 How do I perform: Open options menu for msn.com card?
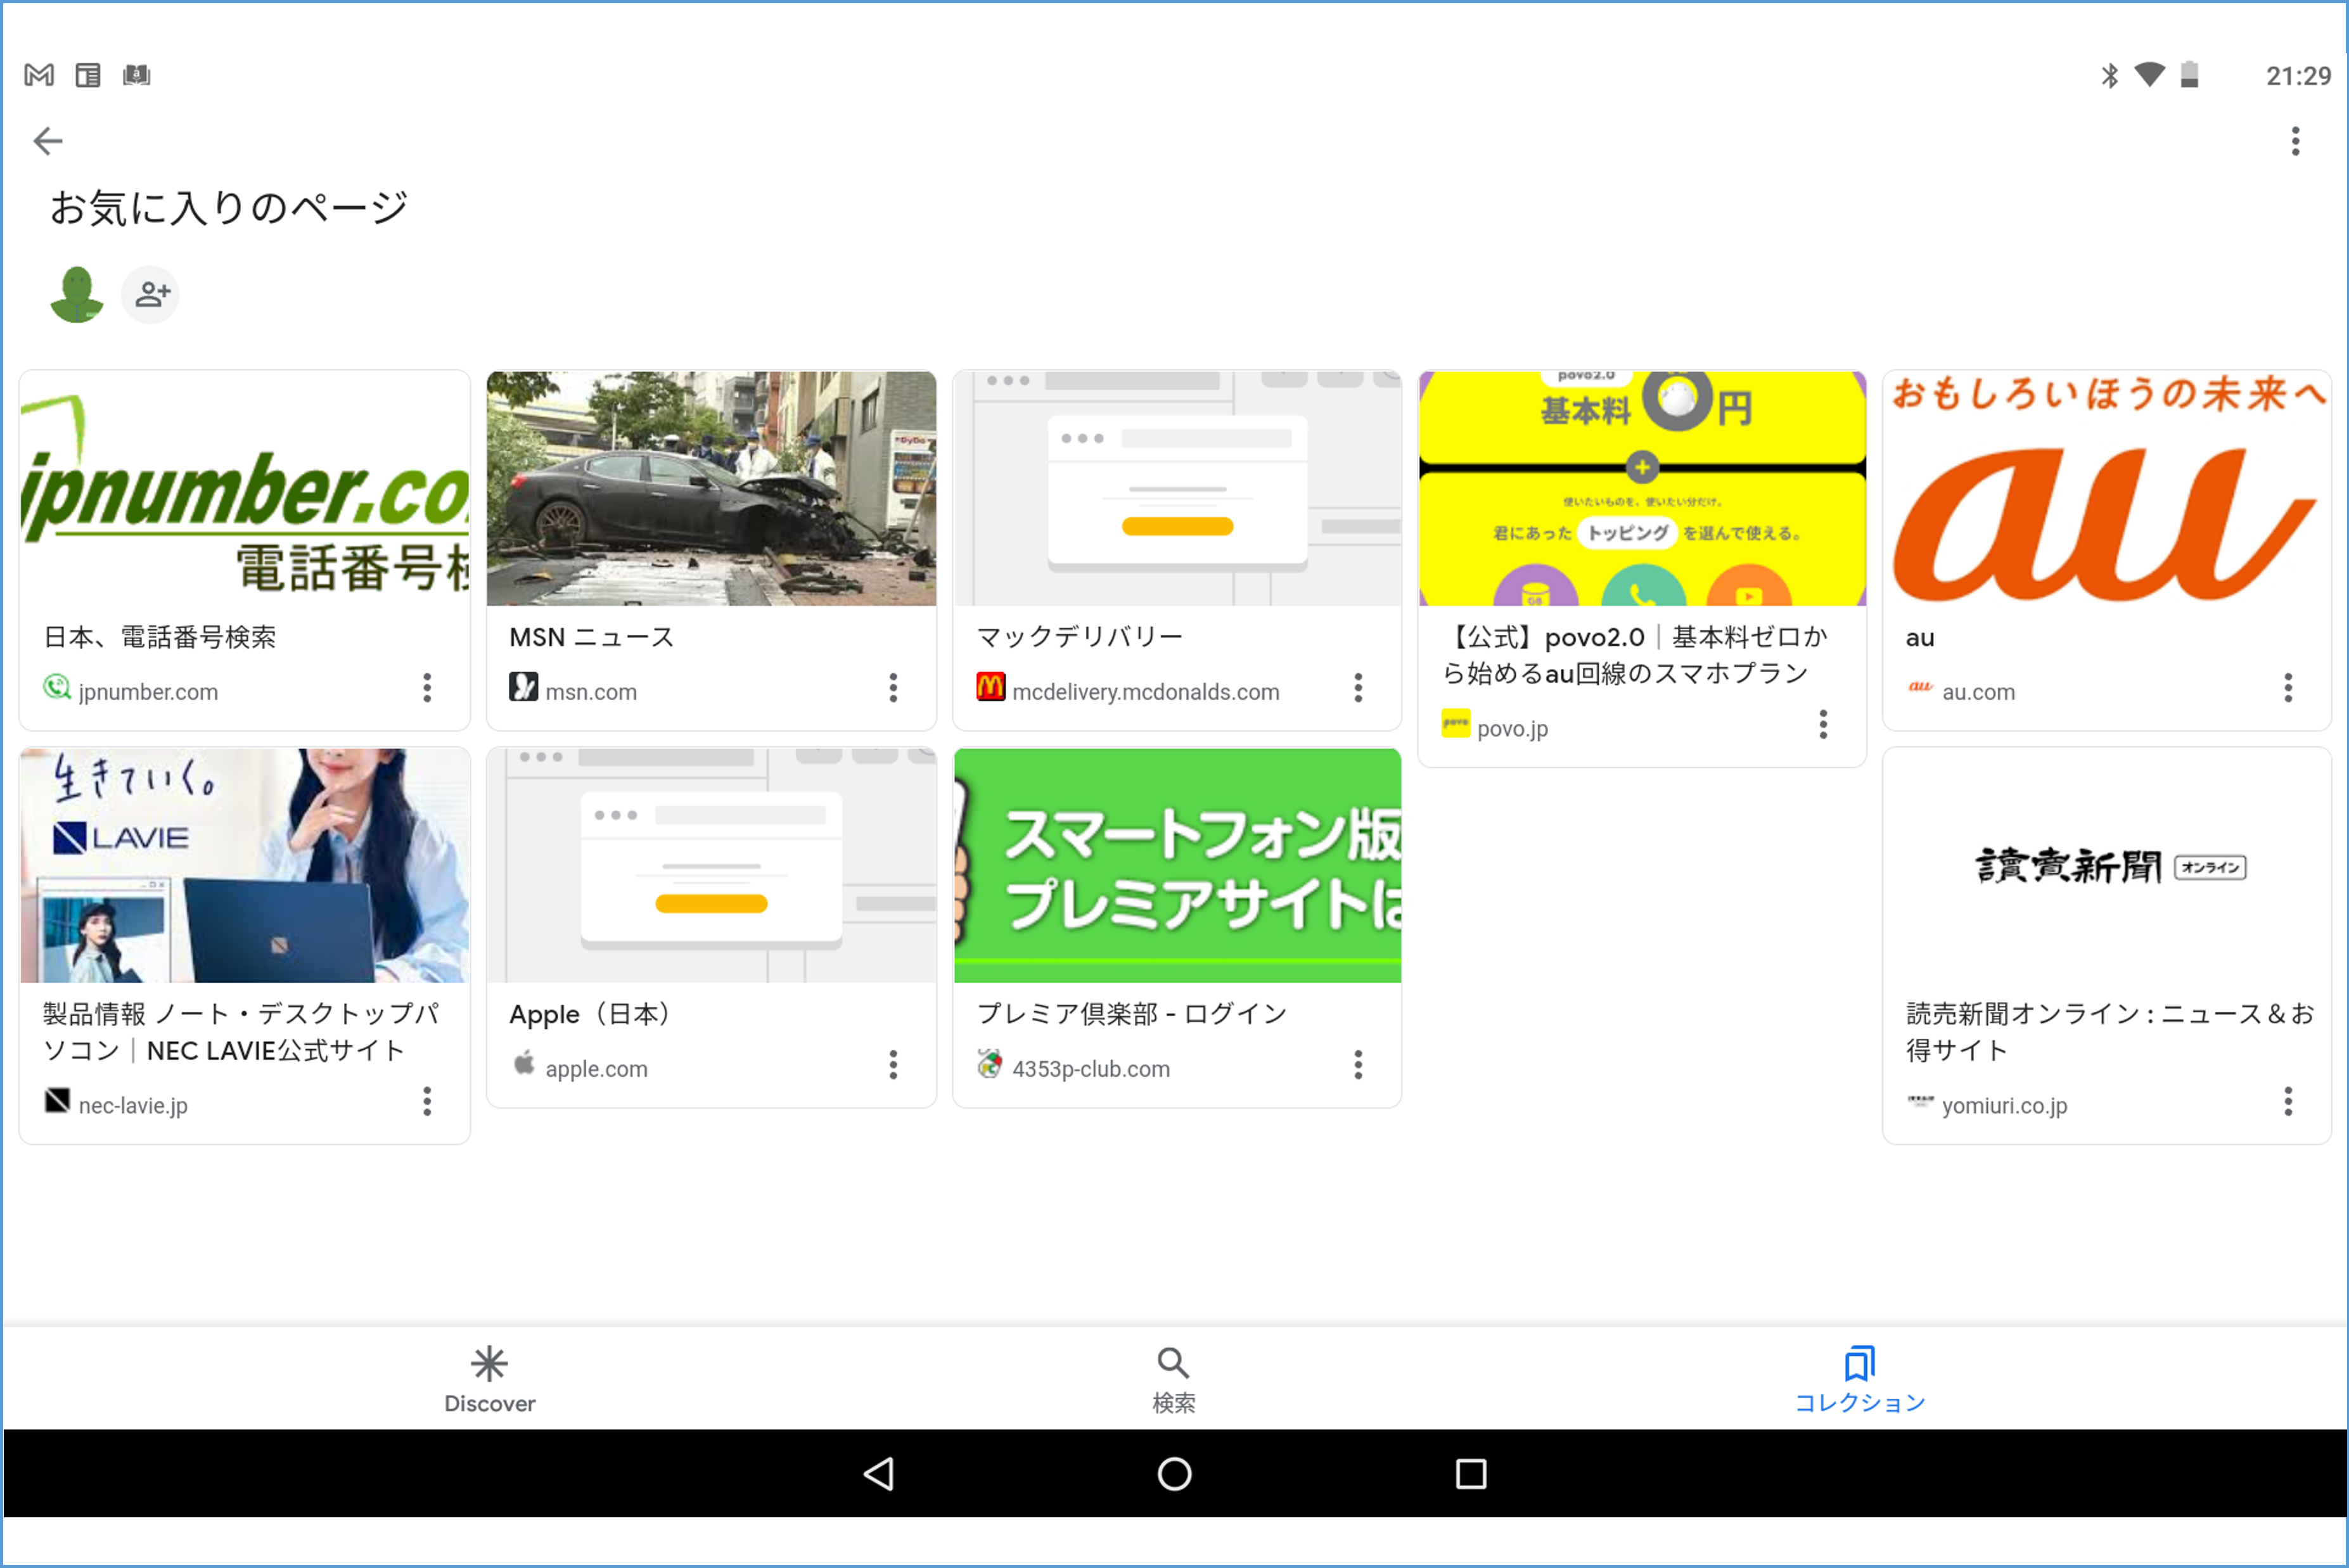tap(893, 688)
